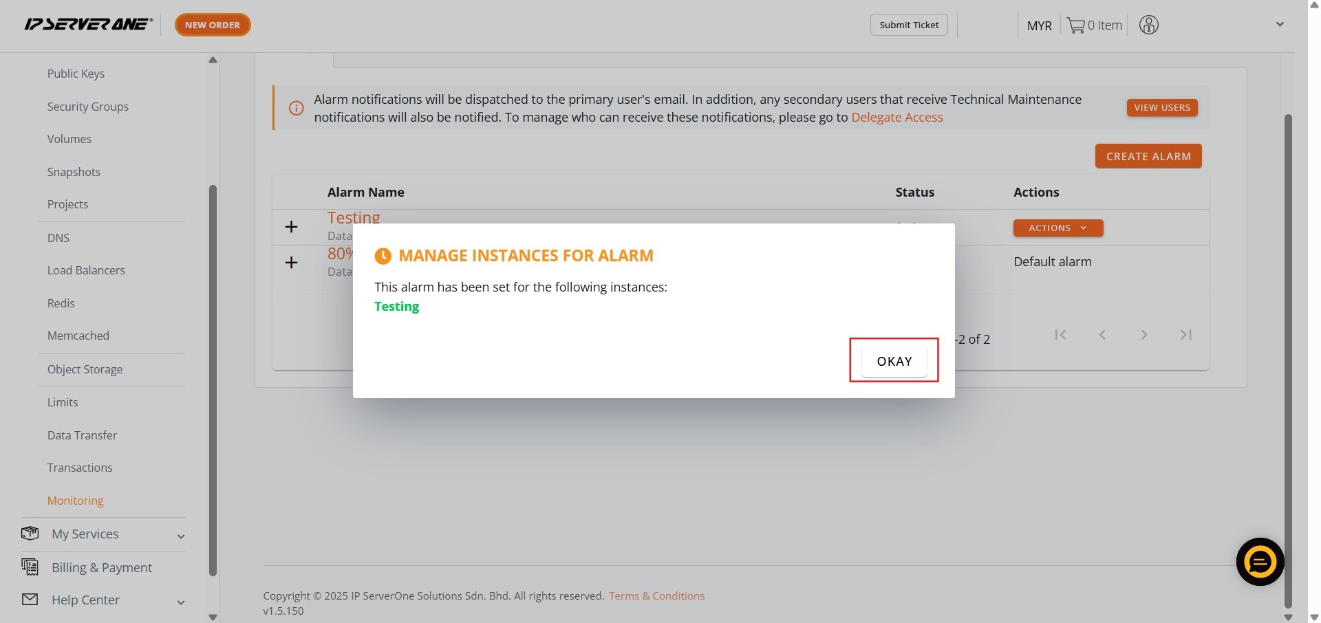This screenshot has width=1321, height=623.
Task: Click the Help Center envelope icon
Action: tap(30, 600)
